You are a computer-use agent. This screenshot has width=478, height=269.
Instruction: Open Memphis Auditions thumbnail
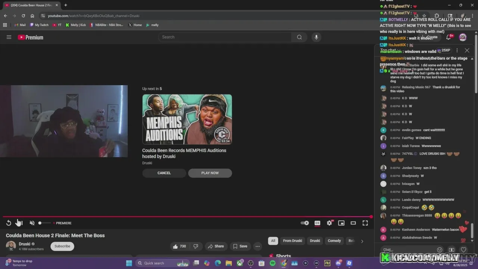pyautogui.click(x=187, y=119)
